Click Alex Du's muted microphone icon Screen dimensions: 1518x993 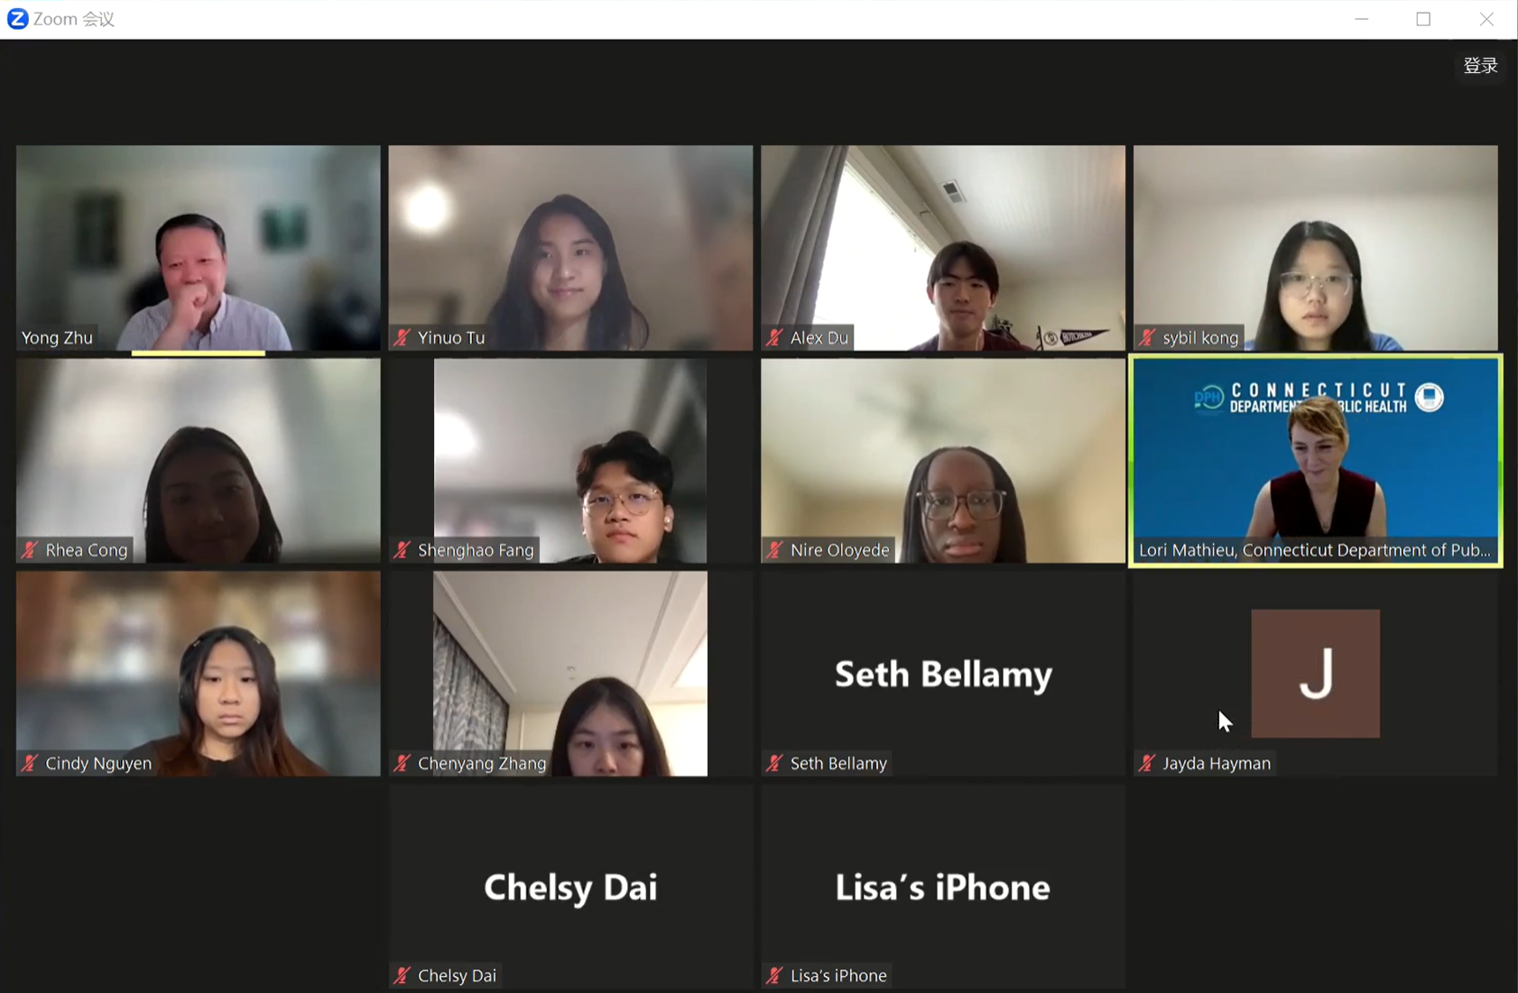pyautogui.click(x=774, y=337)
